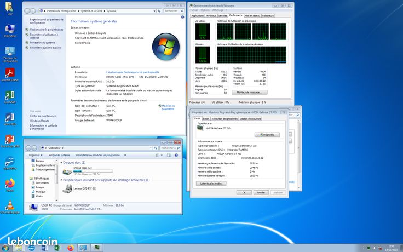
Task: Open Paramètres système avancés link
Action: click(45, 48)
